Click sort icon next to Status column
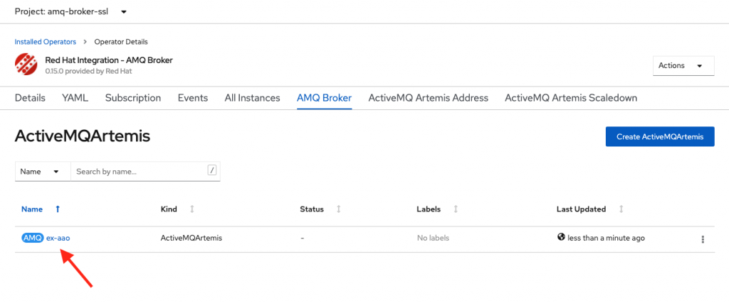This screenshot has width=729, height=303. click(x=338, y=209)
